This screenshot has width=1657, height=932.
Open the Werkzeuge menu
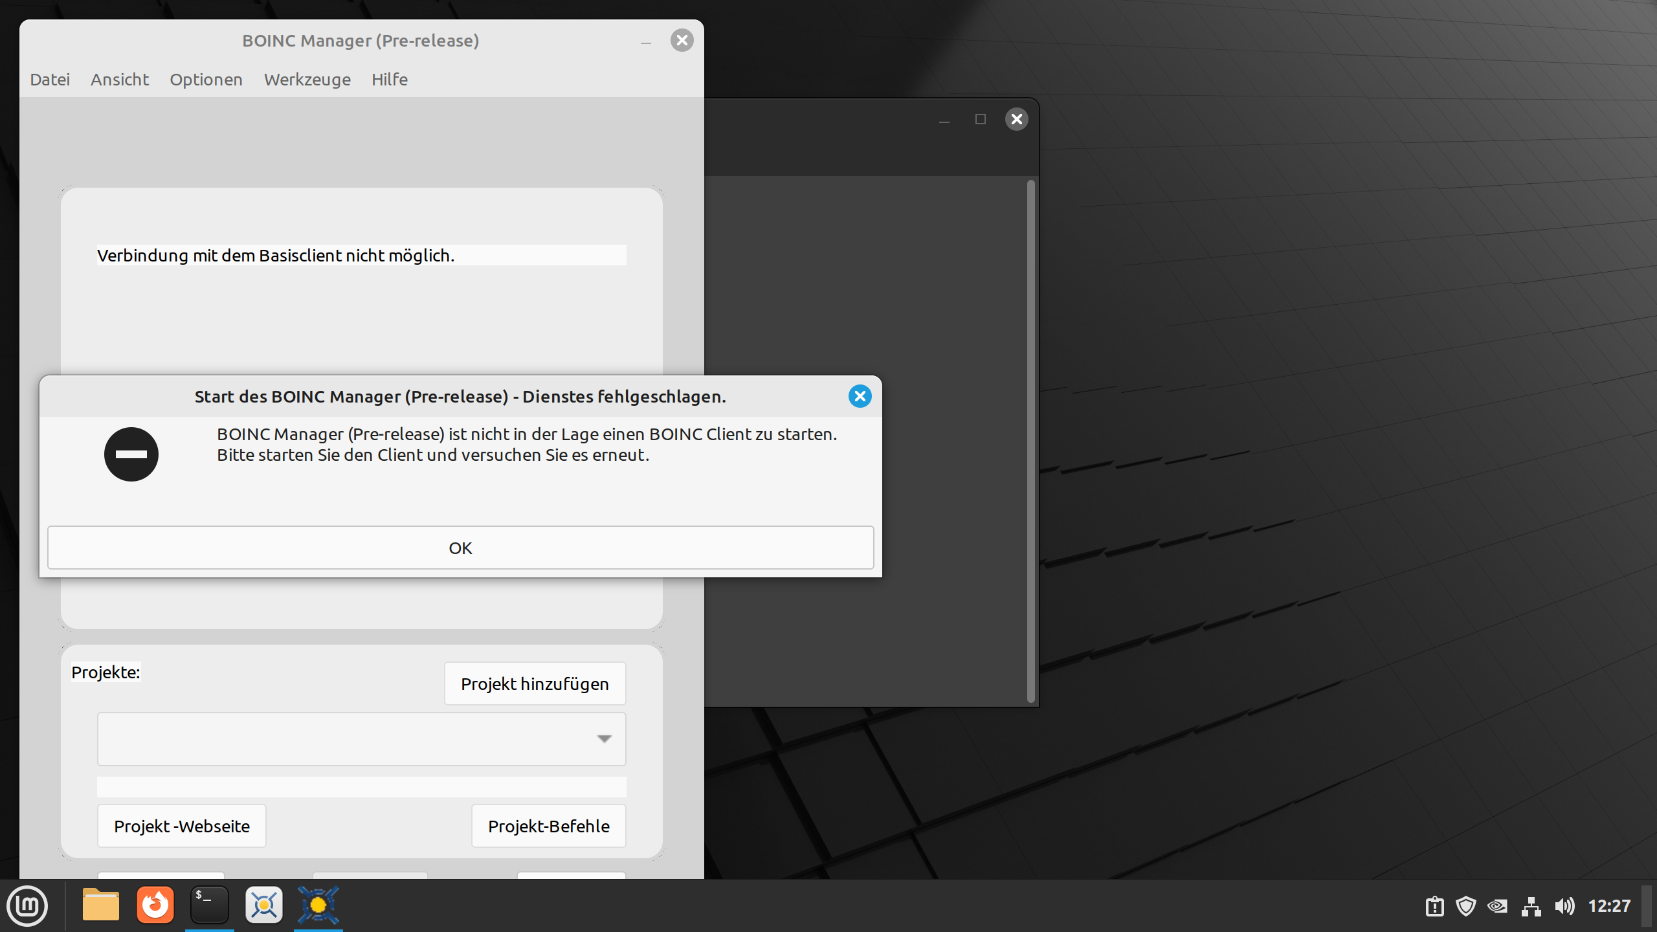point(307,79)
